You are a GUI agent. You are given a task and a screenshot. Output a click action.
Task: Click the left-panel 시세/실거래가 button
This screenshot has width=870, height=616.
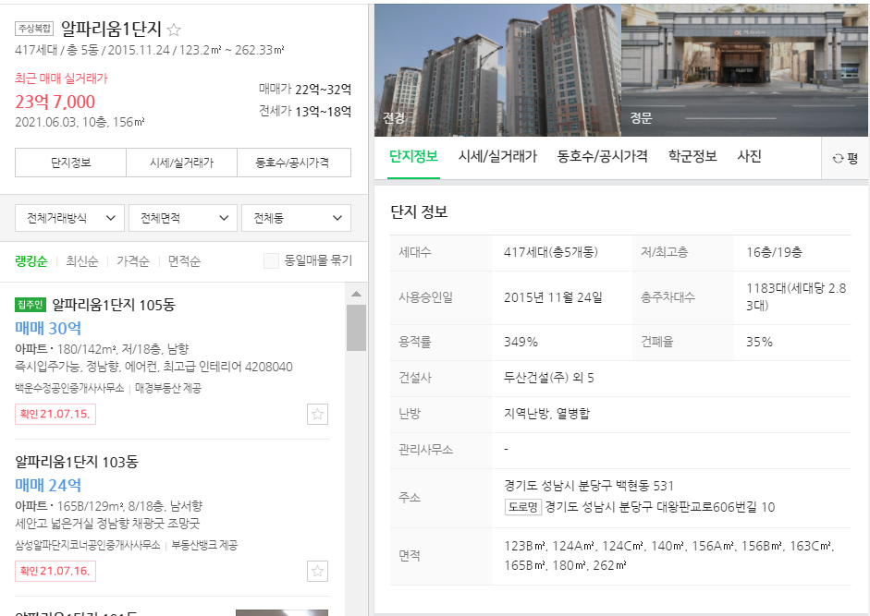(181, 163)
